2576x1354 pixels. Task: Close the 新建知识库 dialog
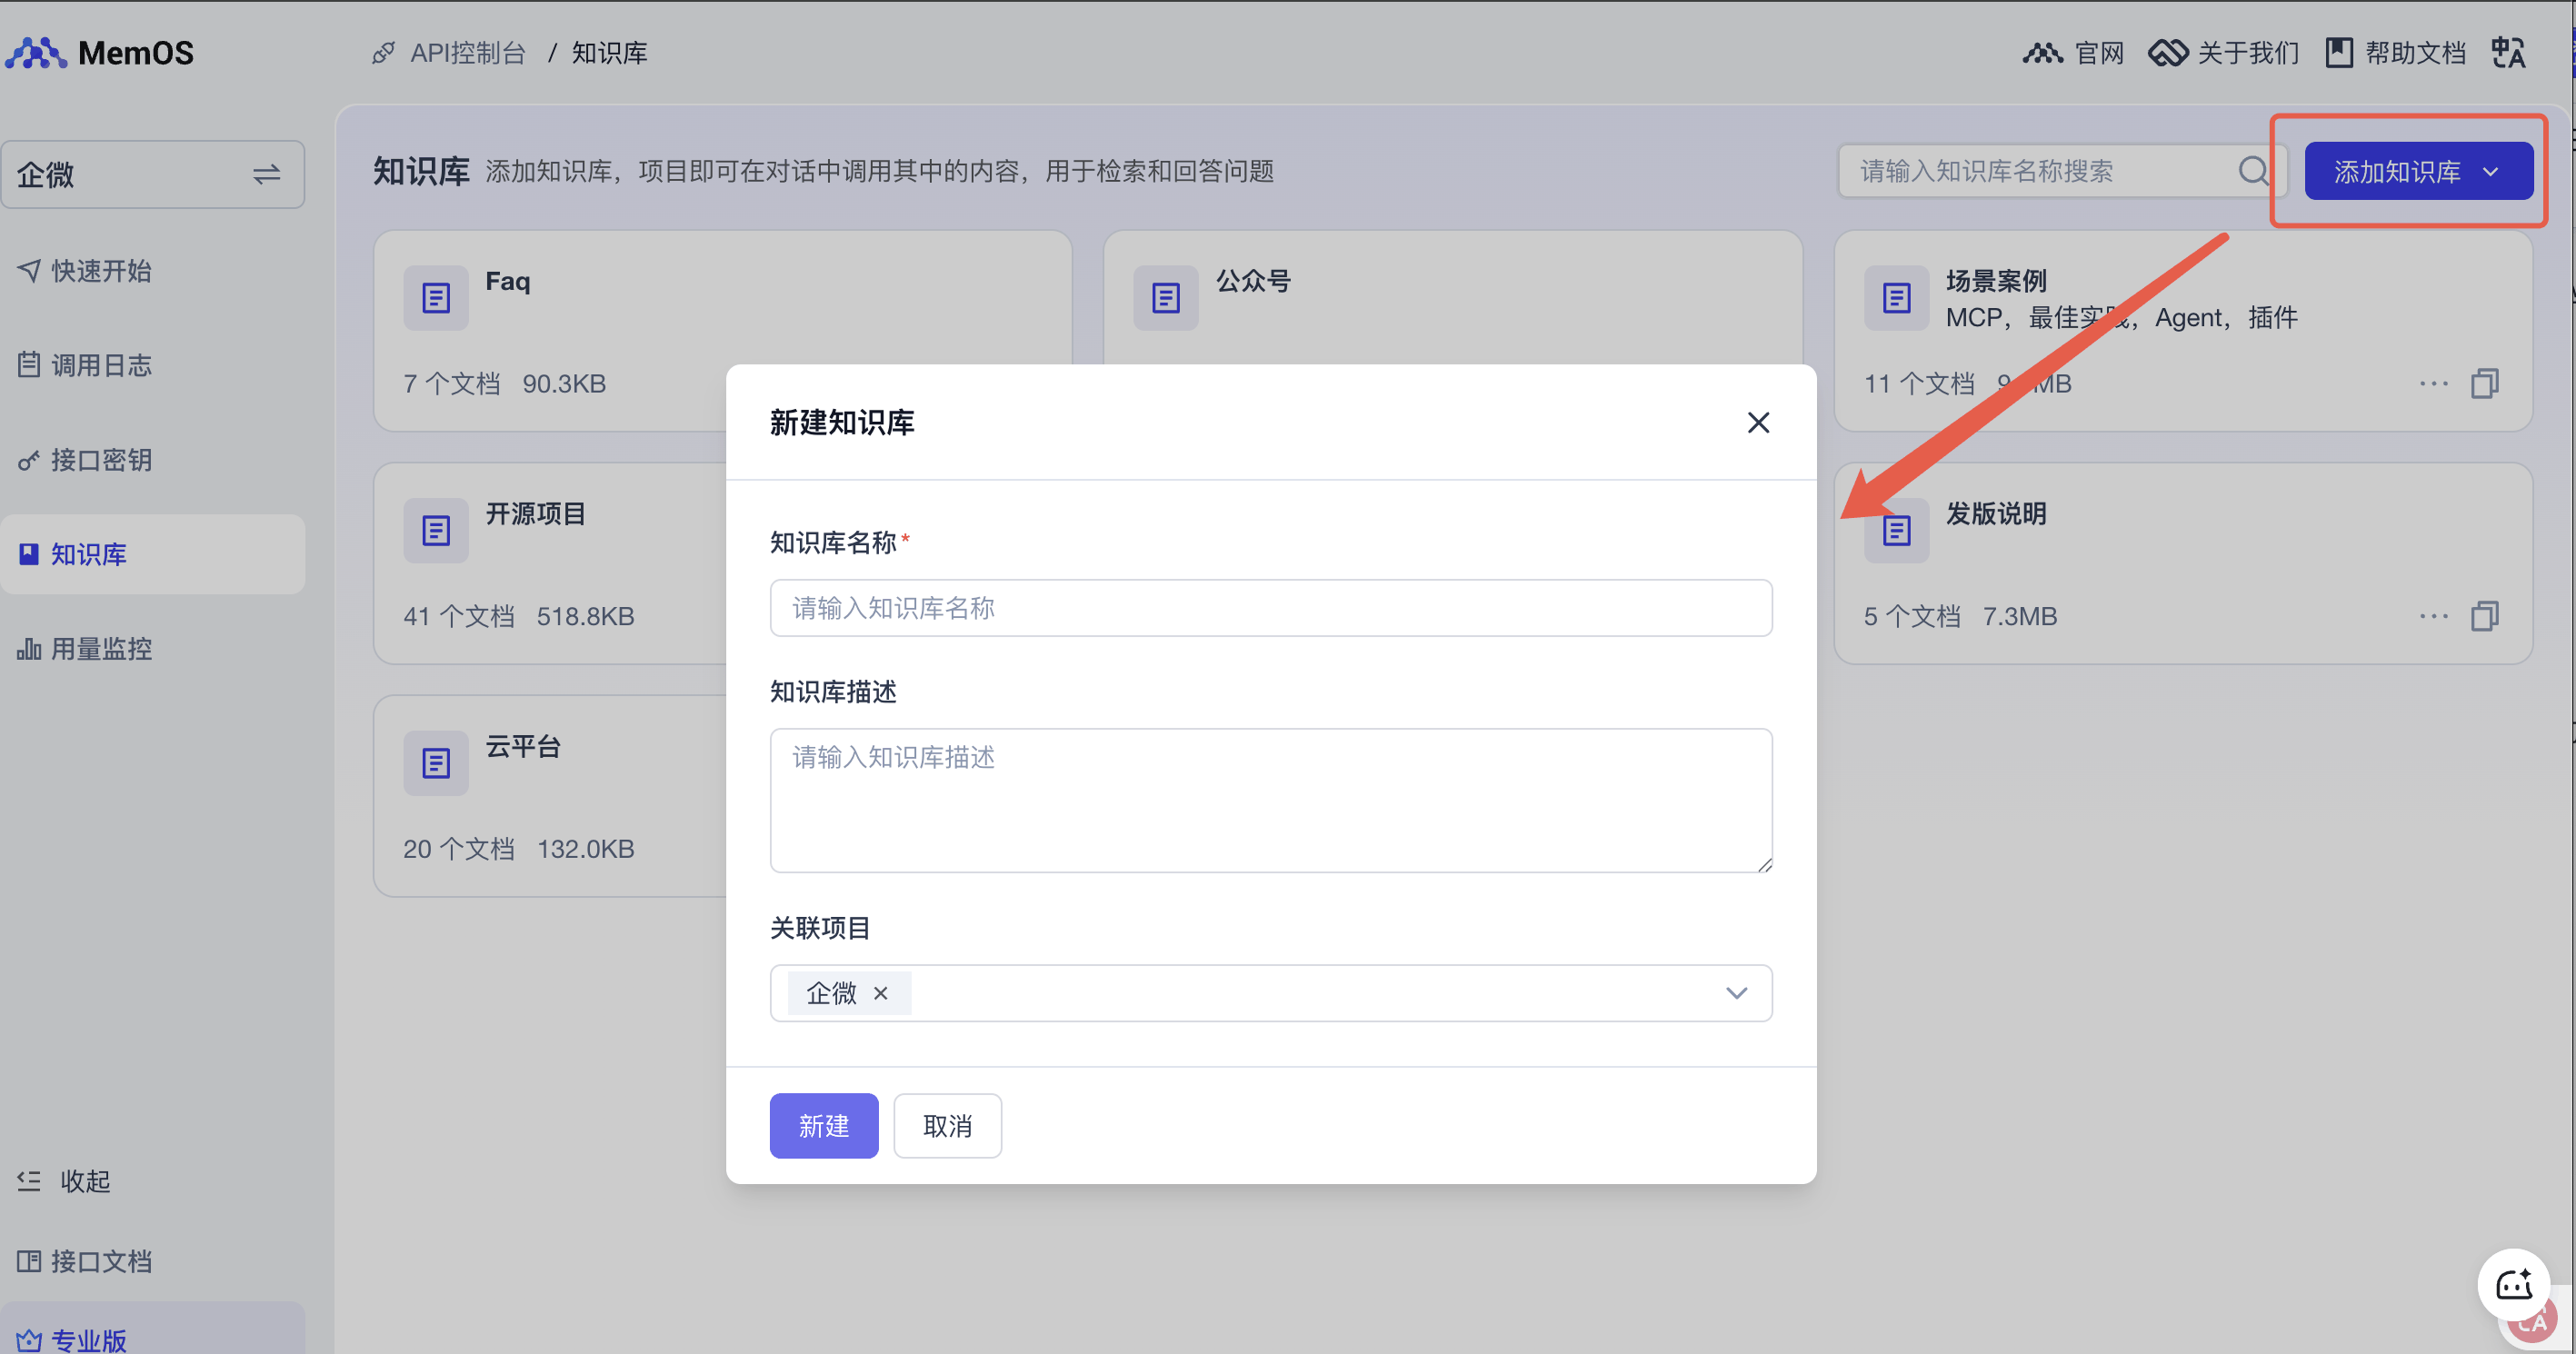tap(1758, 423)
